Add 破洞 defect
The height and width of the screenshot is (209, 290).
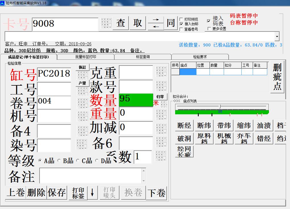point(184,139)
